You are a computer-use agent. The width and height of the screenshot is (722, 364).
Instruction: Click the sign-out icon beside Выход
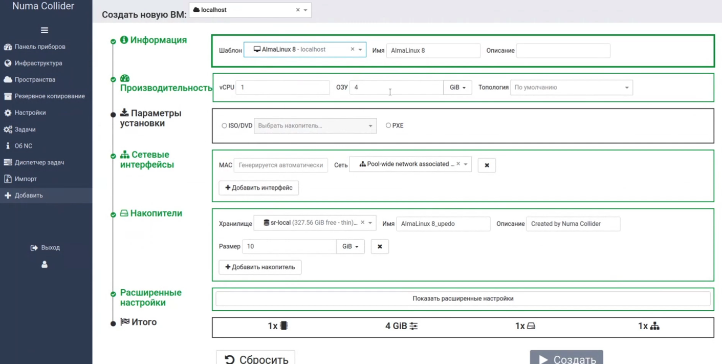pos(34,248)
